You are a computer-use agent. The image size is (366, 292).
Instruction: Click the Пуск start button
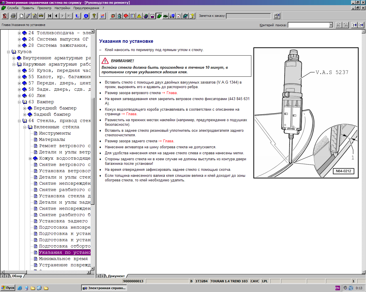[x=8, y=288]
